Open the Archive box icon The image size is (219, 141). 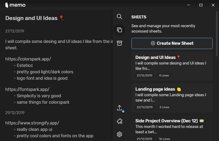(x=119, y=43)
